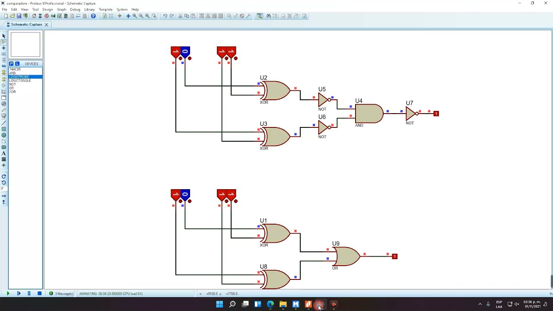Pause the running simulation
This screenshot has width=553, height=311.
point(29,294)
